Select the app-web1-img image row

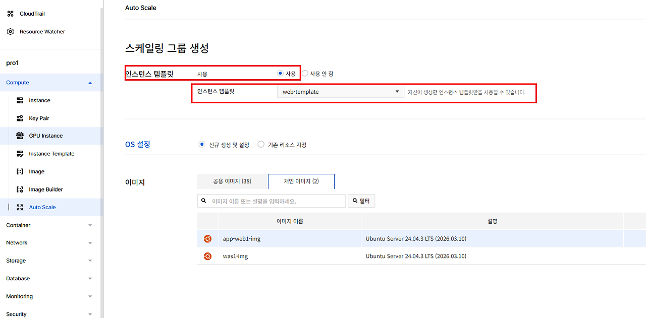click(x=421, y=239)
